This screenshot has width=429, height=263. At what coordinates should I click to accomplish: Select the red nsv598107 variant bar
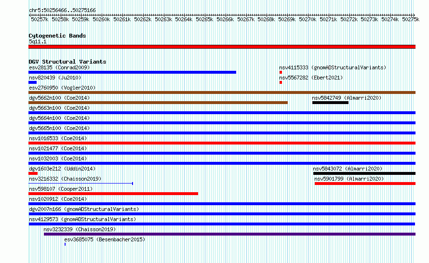pyautogui.click(x=113, y=194)
